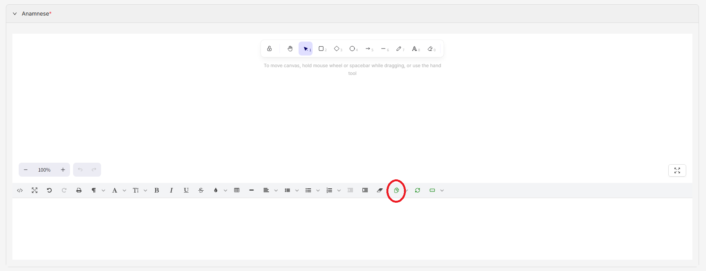Viewport: 706px width, 271px height.
Task: Switch to code view in editor
Action: pos(20,190)
